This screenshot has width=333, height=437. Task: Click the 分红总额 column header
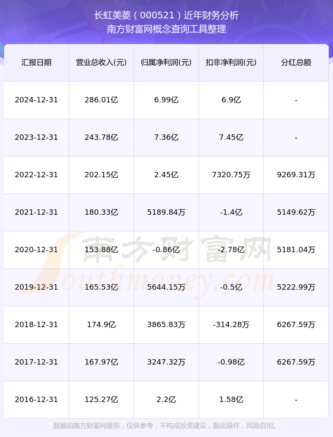click(296, 62)
